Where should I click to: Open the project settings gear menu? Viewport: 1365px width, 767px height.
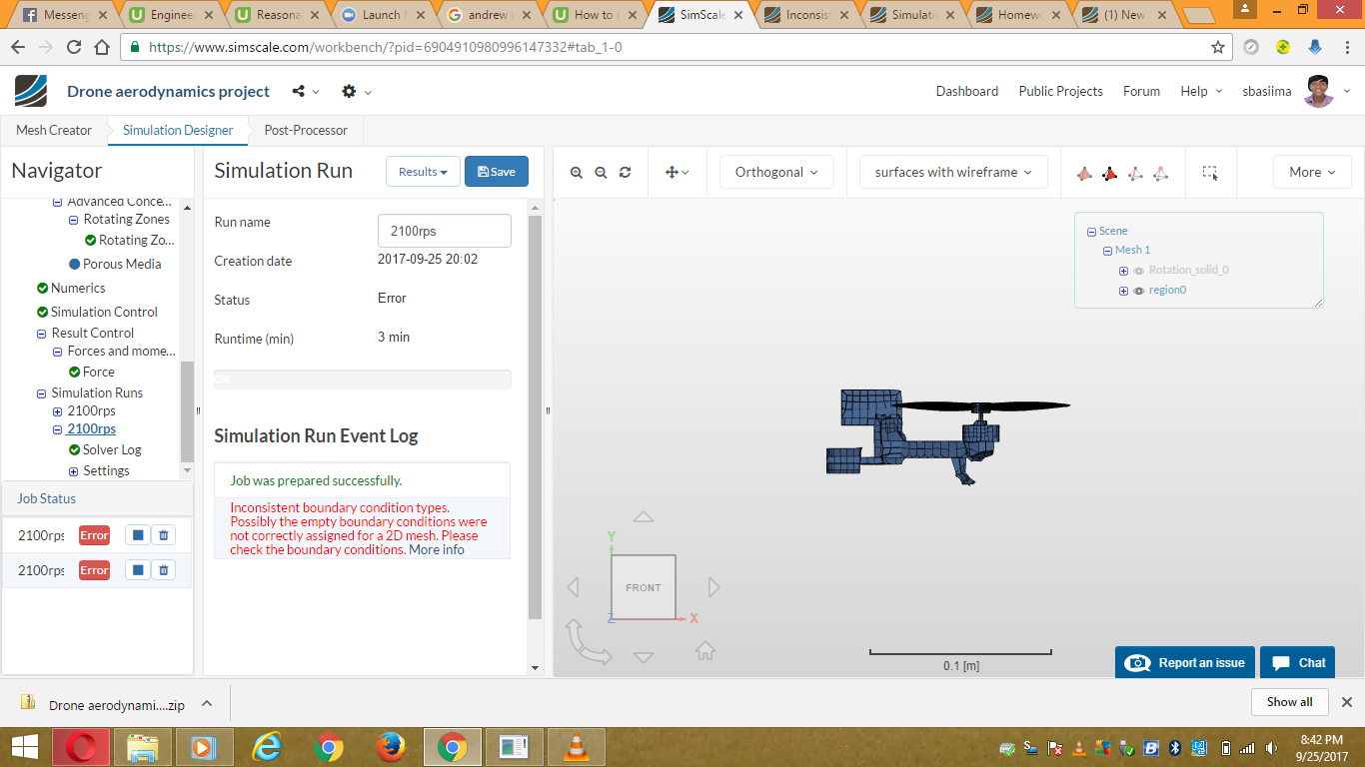357,91
